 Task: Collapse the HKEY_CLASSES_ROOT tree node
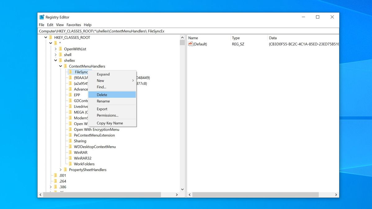(46, 37)
